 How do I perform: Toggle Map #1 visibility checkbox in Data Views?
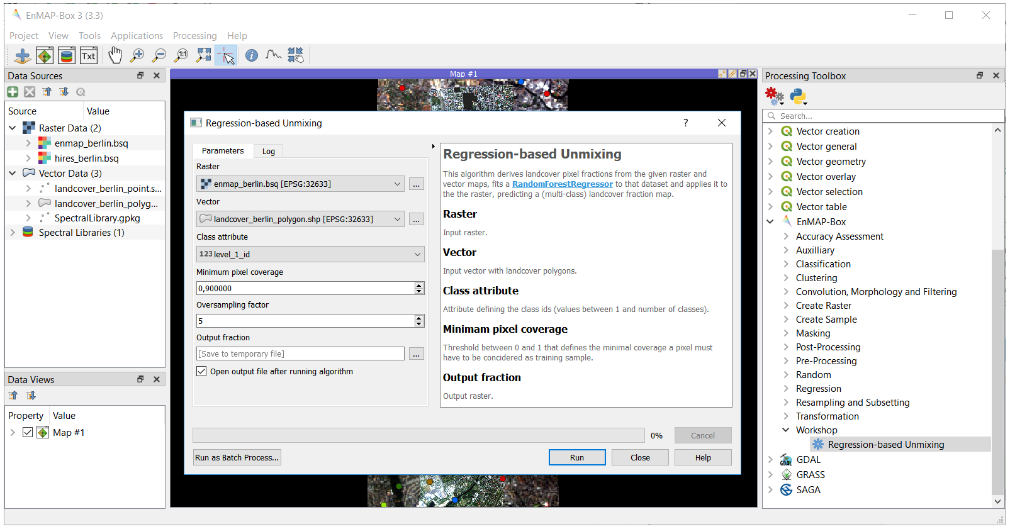tap(28, 432)
